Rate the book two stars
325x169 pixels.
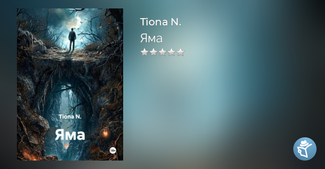click(153, 52)
